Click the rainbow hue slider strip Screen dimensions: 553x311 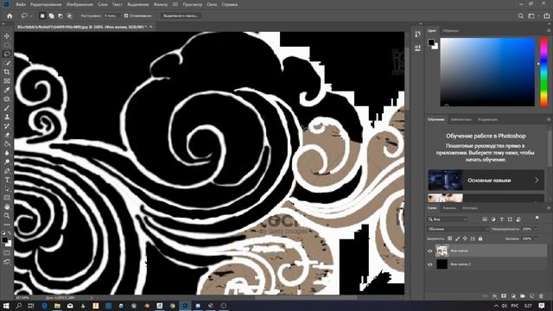coord(543,72)
